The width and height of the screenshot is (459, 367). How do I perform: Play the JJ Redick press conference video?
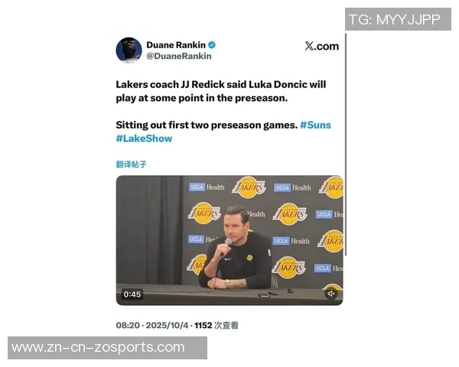point(229,240)
